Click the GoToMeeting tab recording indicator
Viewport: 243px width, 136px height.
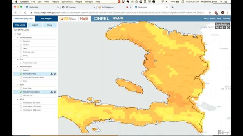point(127,7)
